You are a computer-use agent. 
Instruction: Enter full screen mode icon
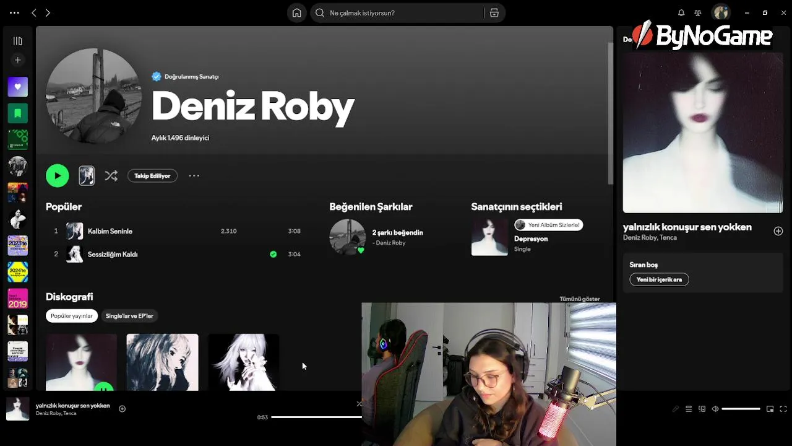(x=783, y=409)
